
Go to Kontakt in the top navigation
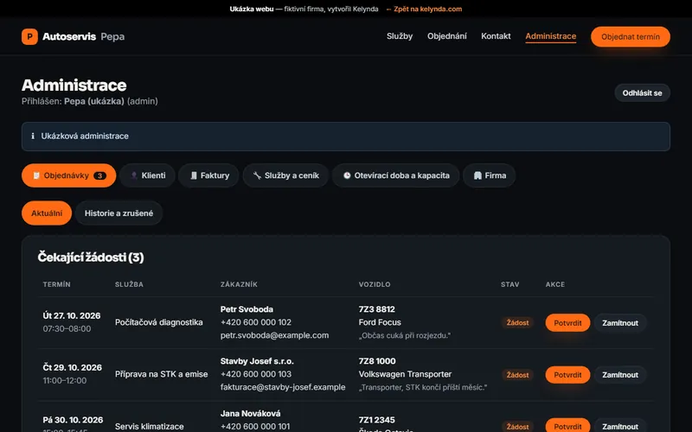coord(496,36)
